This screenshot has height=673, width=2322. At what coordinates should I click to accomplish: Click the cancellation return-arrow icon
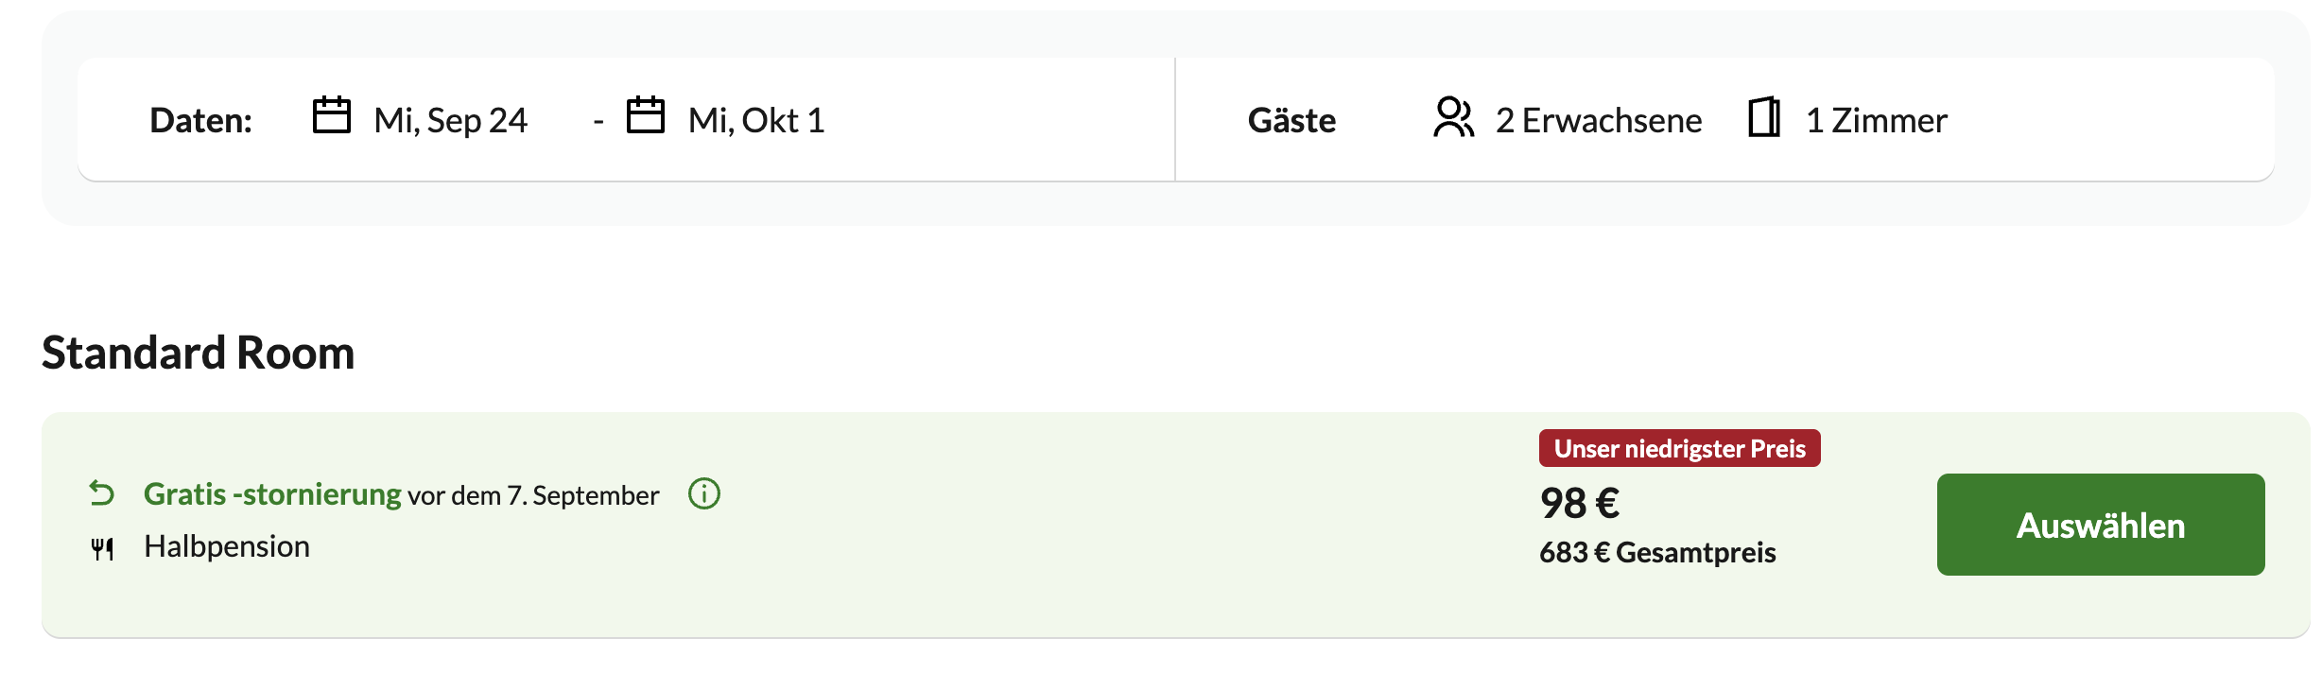point(102,492)
